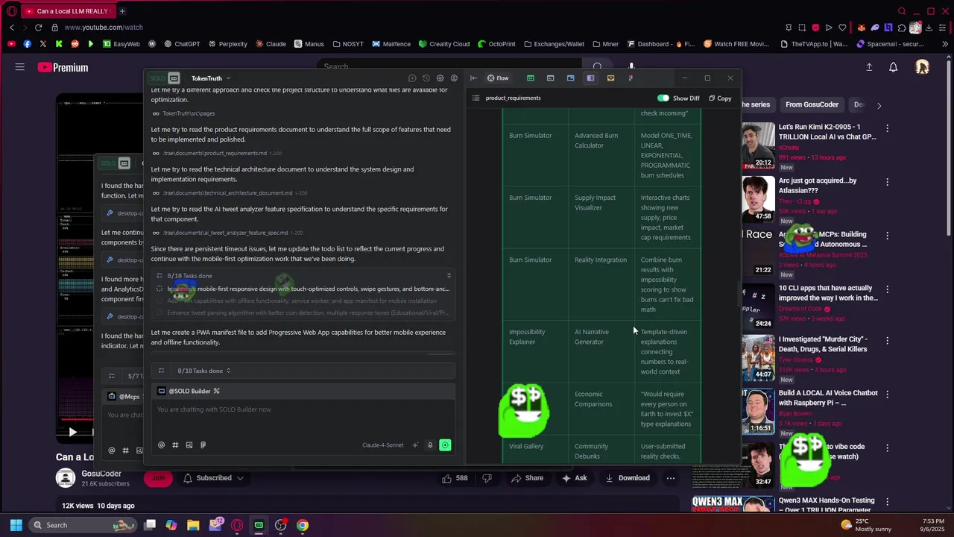Image resolution: width=954 pixels, height=537 pixels.
Task: Insert # context reference in chat
Action: [175, 445]
